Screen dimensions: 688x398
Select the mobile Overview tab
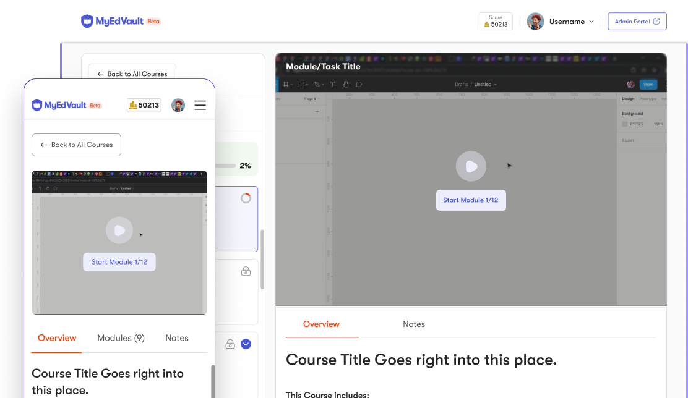pos(57,338)
